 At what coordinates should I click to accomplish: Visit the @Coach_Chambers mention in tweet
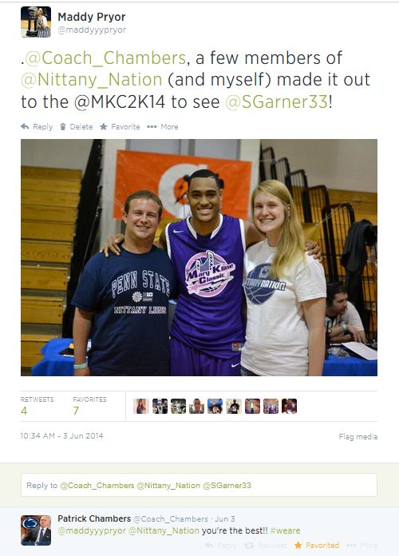(x=105, y=58)
